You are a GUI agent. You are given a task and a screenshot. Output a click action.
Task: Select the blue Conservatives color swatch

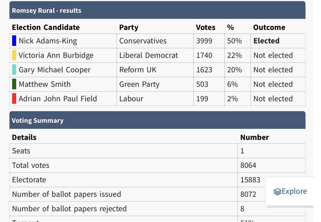click(x=14, y=41)
